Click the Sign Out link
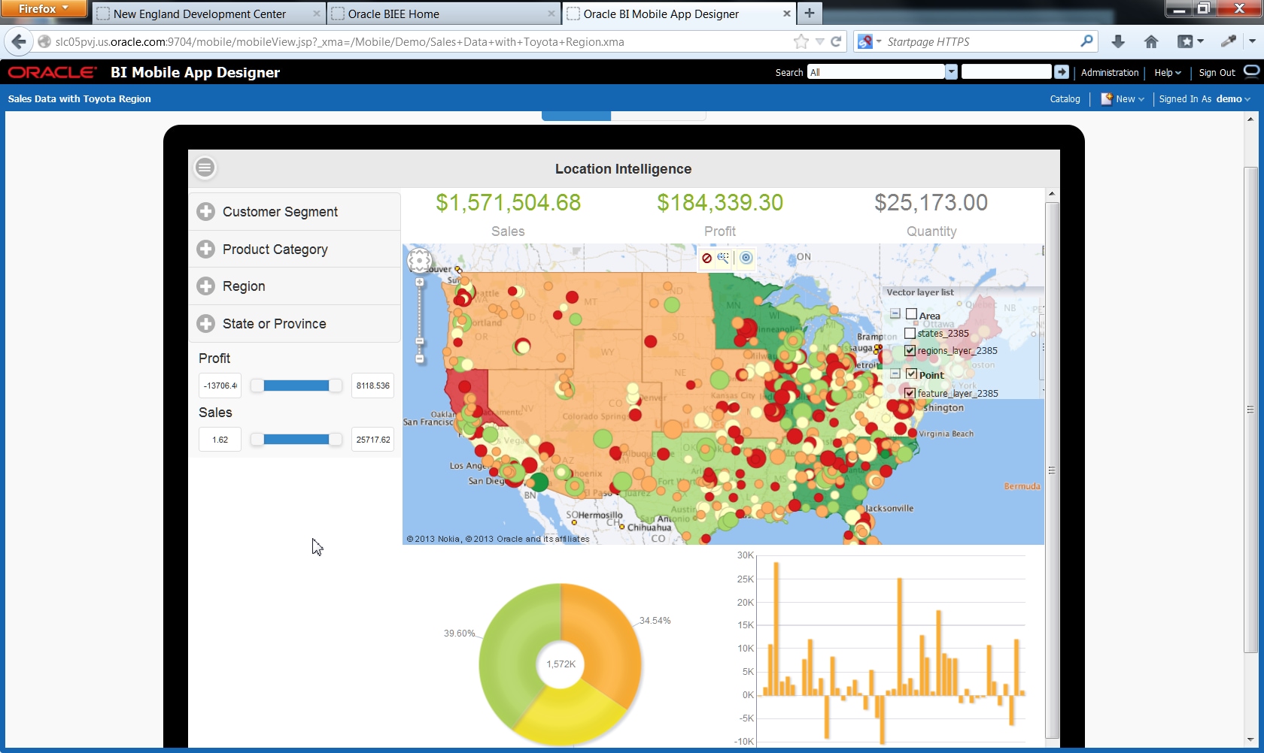The width and height of the screenshot is (1264, 753). (x=1217, y=73)
